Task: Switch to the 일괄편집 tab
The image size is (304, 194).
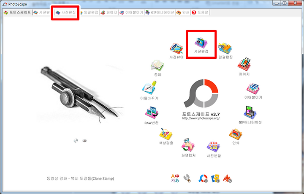Action: coord(89,12)
